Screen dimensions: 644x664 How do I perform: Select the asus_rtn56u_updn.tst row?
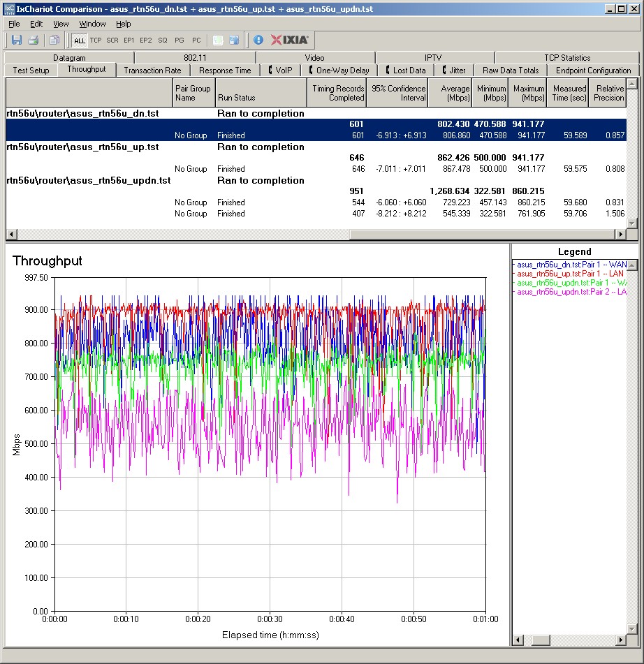[316, 180]
